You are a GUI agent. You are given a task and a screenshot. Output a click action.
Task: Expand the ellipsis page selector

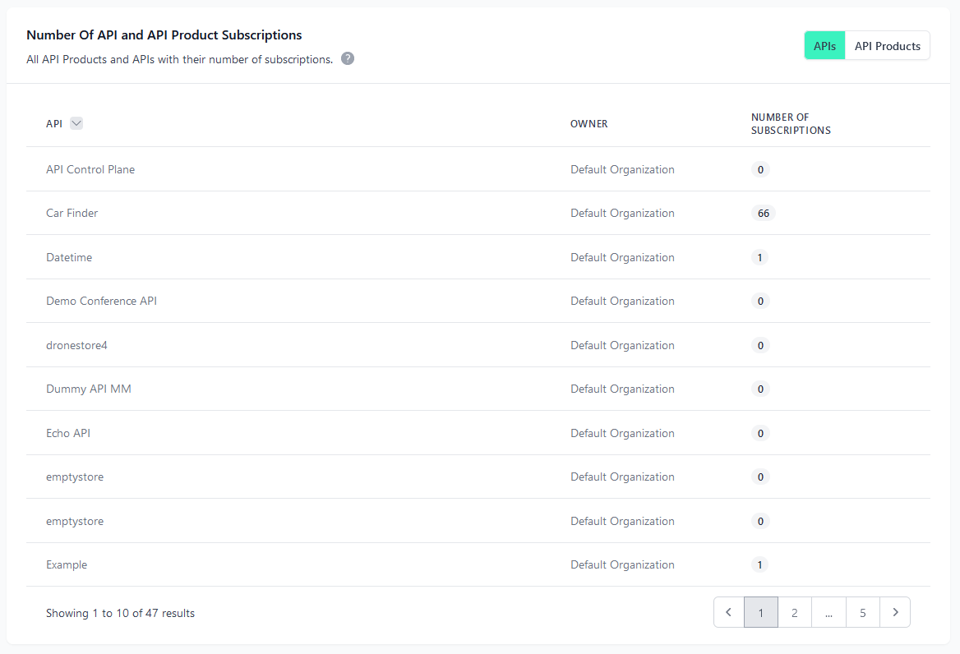pos(828,612)
